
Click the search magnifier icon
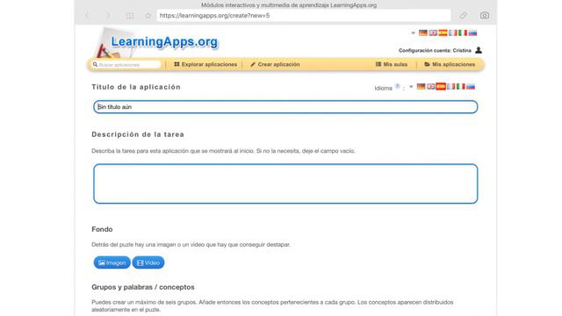point(95,64)
